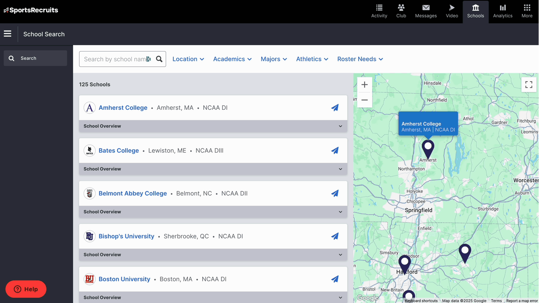Click the Amherst map pin marker
The height and width of the screenshot is (303, 539).
(428, 149)
